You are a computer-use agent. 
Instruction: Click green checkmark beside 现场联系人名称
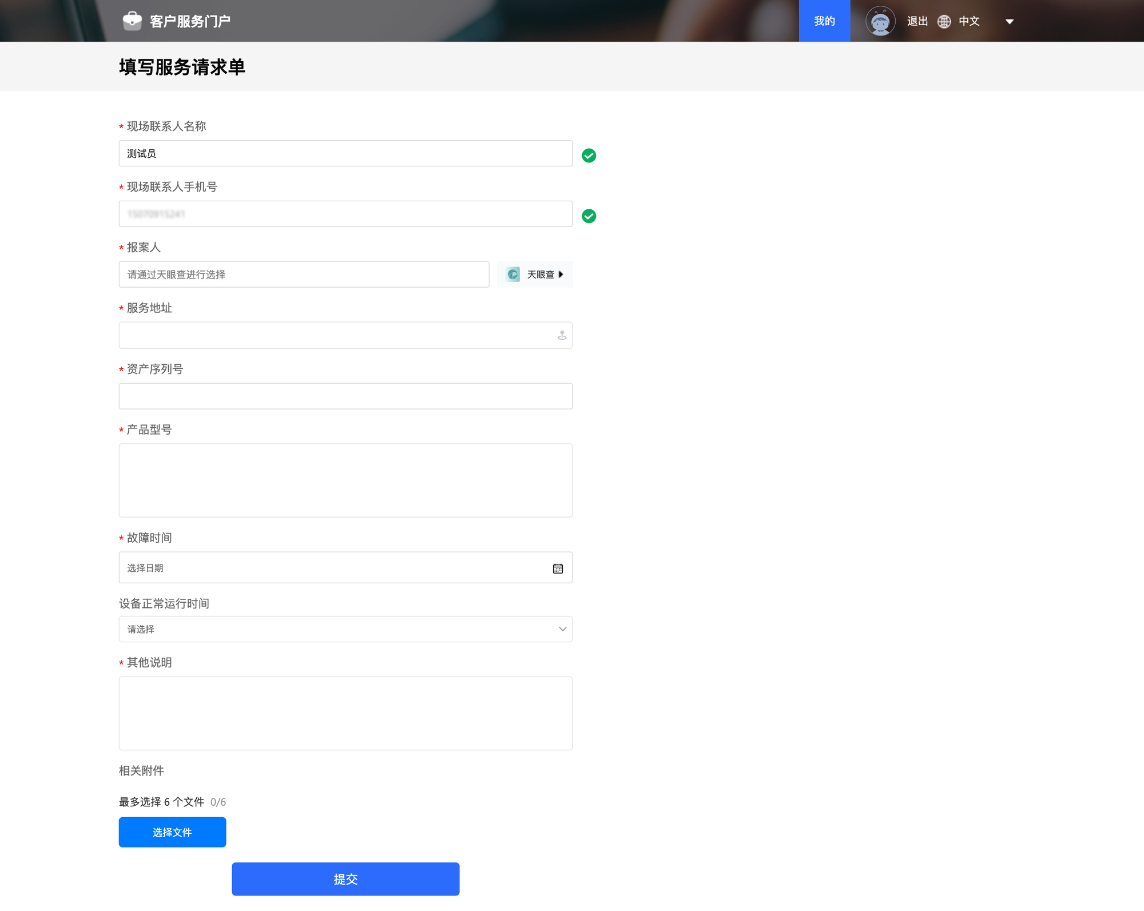click(x=589, y=156)
